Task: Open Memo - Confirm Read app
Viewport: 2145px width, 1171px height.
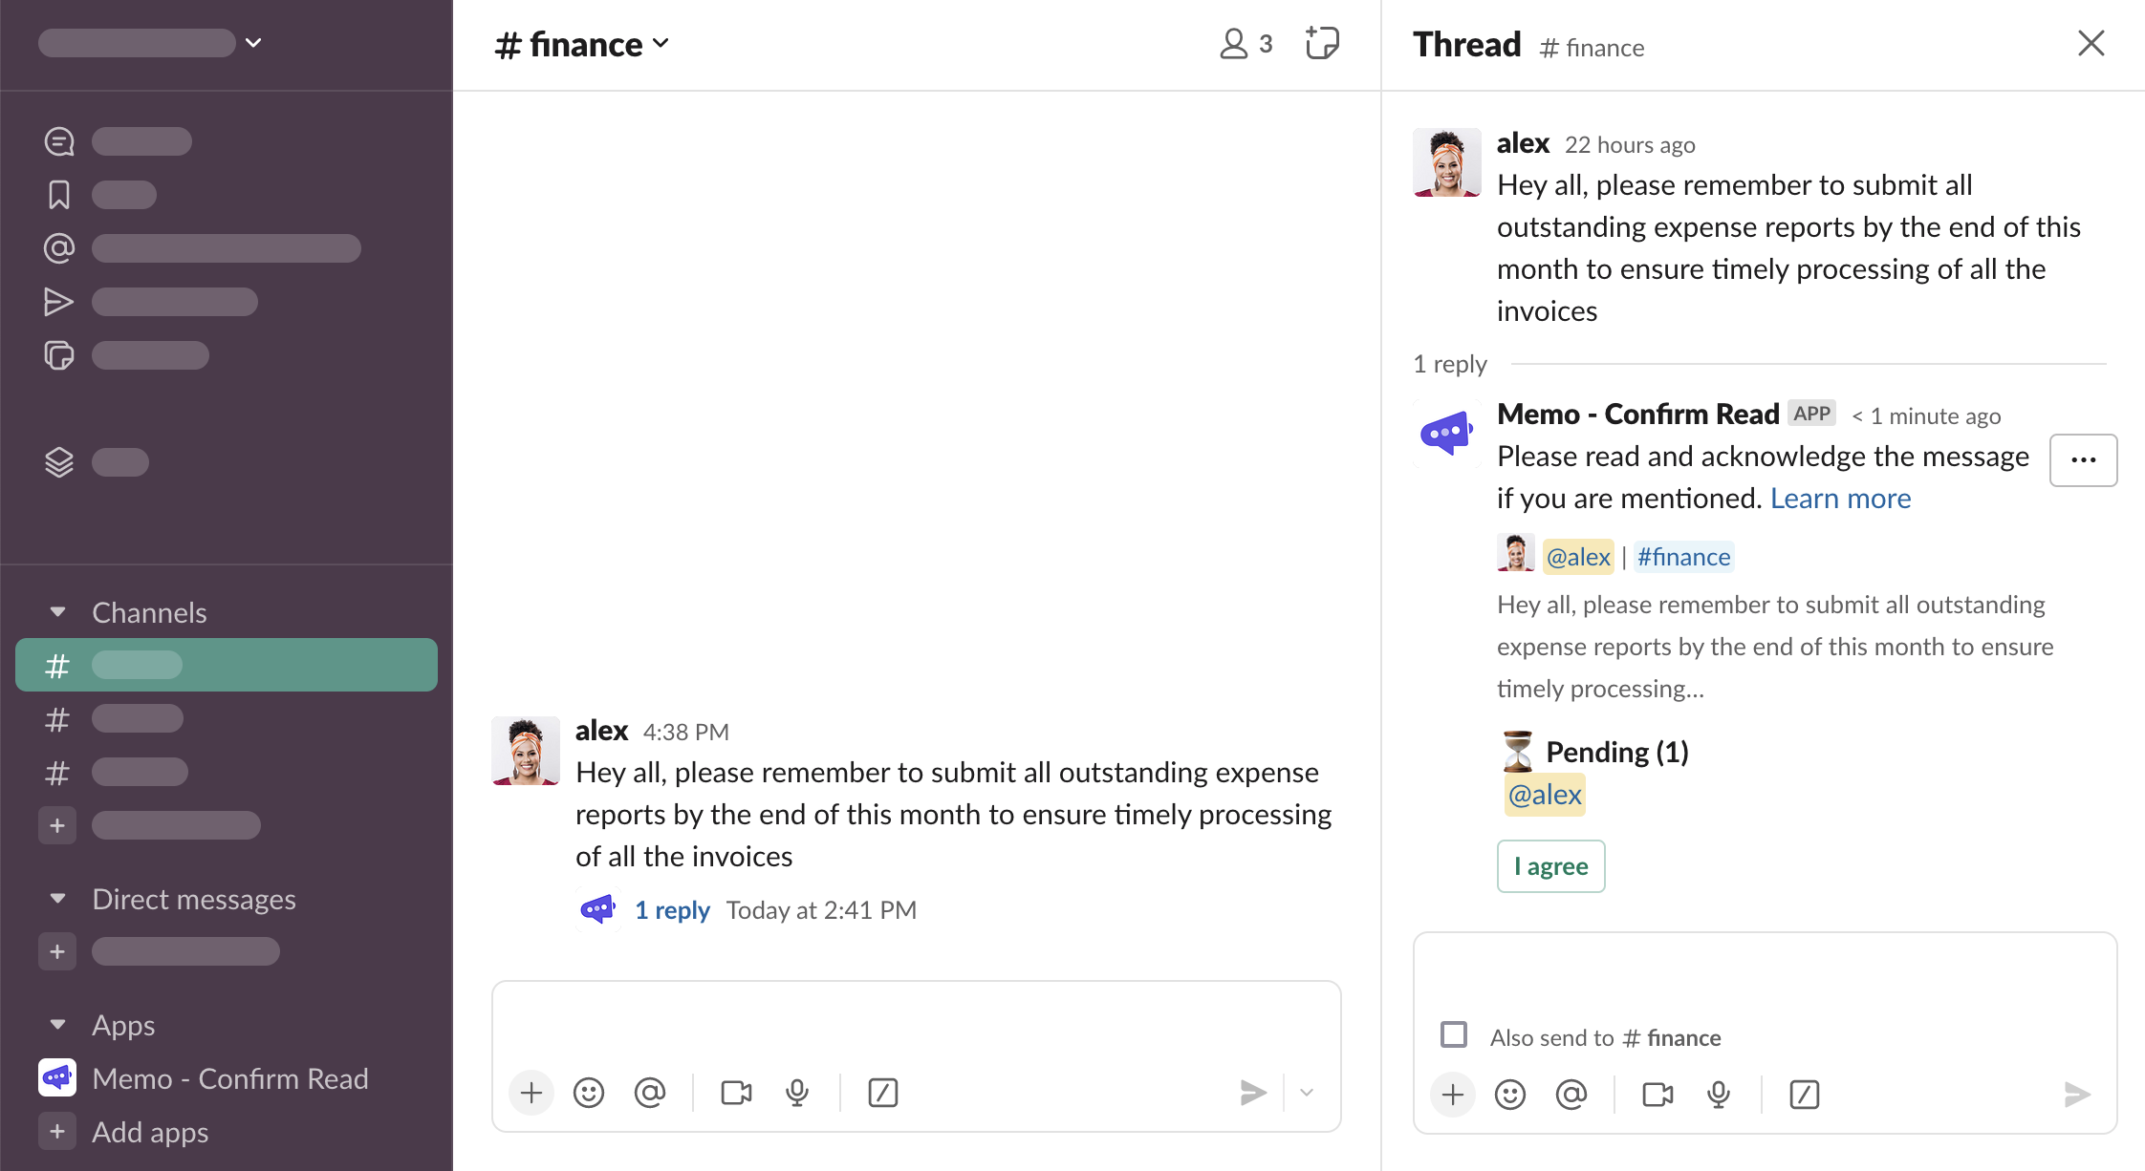Action: [x=229, y=1078]
